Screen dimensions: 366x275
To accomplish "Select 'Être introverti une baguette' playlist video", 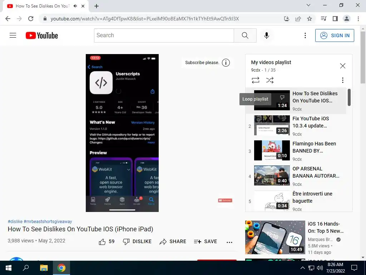I will tap(296, 201).
